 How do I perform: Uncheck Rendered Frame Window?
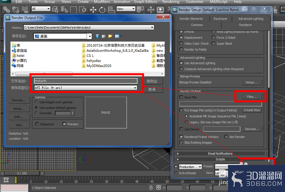(x=181, y=137)
